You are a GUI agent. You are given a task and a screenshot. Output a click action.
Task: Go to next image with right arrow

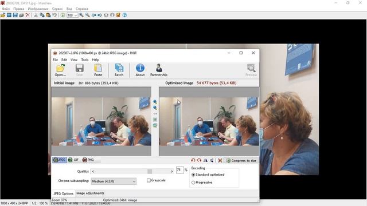(x=100, y=15)
